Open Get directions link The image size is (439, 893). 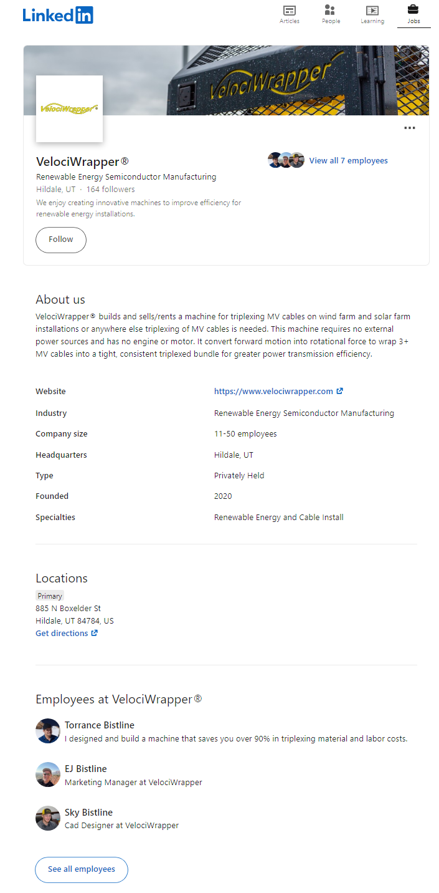coord(62,634)
